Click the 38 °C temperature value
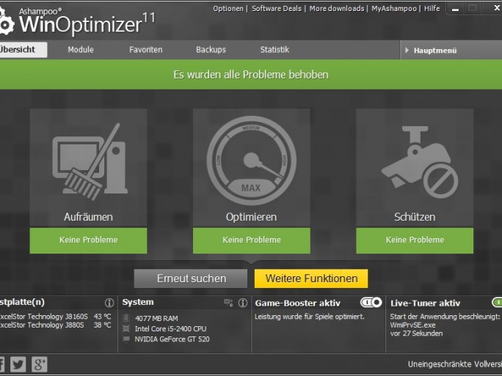Image resolution: width=502 pixels, height=376 pixels. tap(103, 325)
